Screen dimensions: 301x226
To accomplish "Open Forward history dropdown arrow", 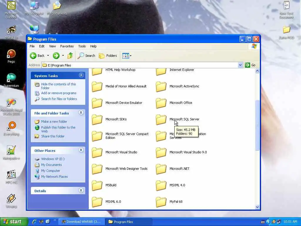I will click(63, 56).
